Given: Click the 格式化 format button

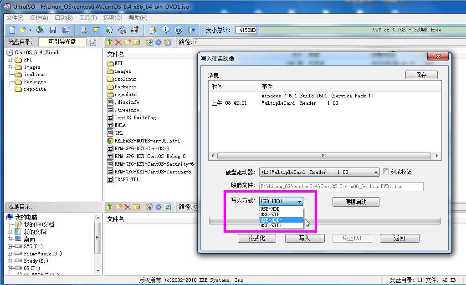Looking at the screenshot, I should click(257, 239).
